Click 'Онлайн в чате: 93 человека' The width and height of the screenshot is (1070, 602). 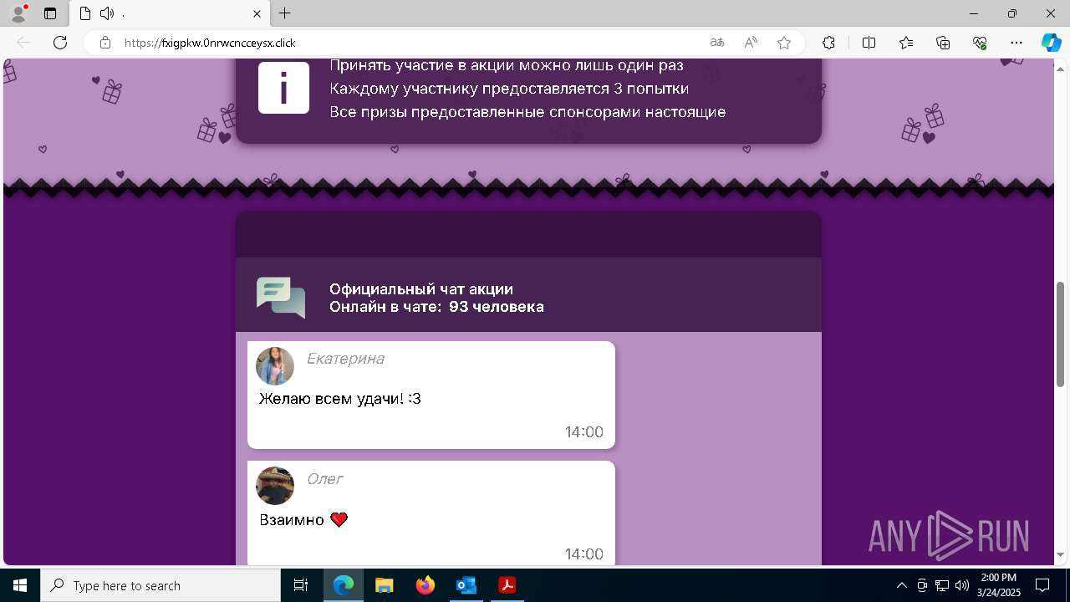436,307
